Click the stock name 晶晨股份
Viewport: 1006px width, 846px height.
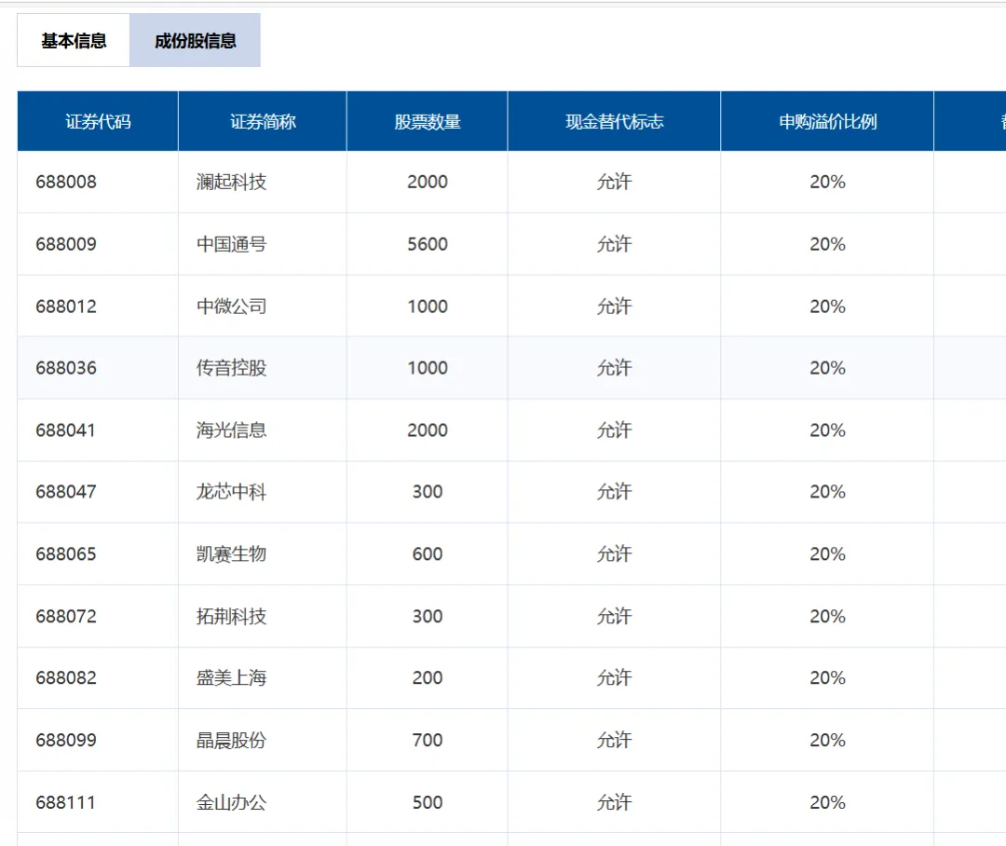(x=231, y=740)
